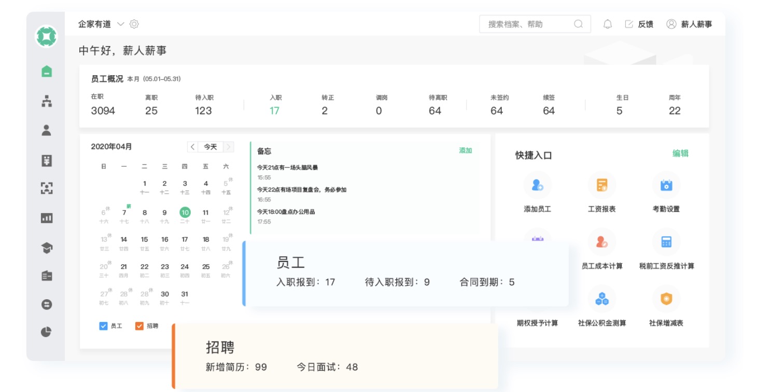The height and width of the screenshot is (392, 758).
Task: Click the 调岗 0 stat
Action: pos(381,105)
